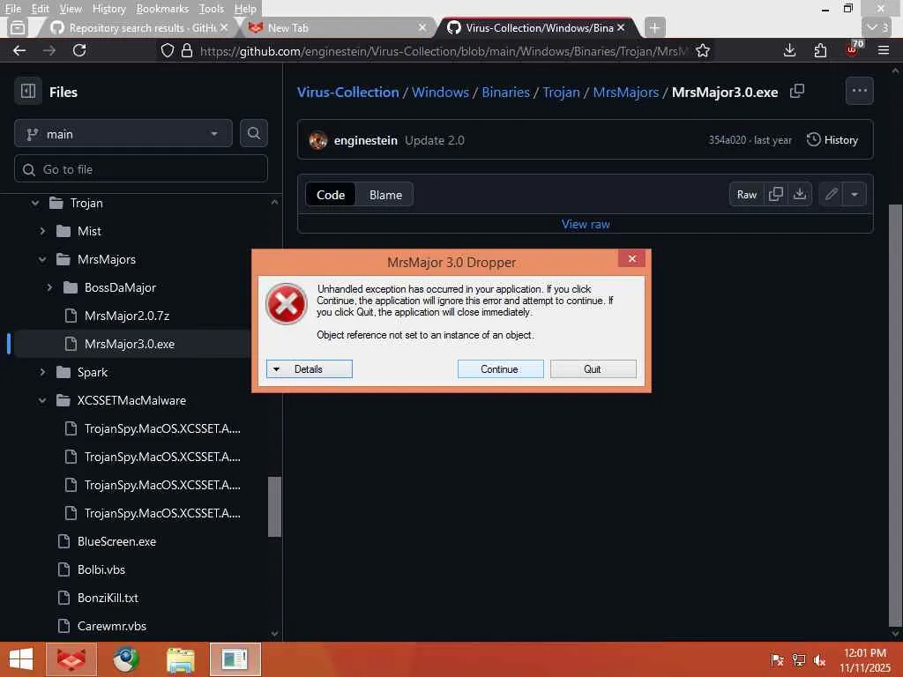This screenshot has height=677, width=903.
Task: Select Carewmr.vbs in file tree
Action: click(112, 626)
